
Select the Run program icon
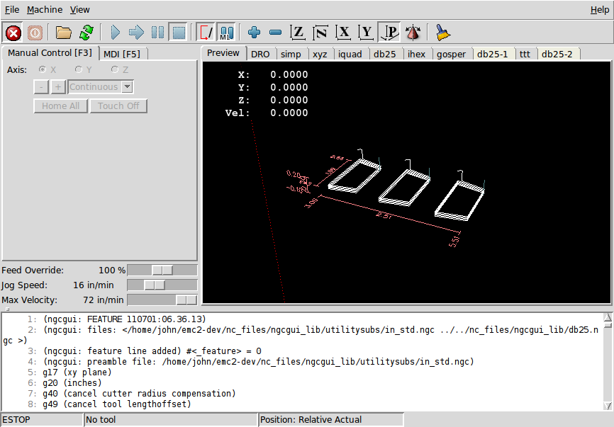(115, 32)
